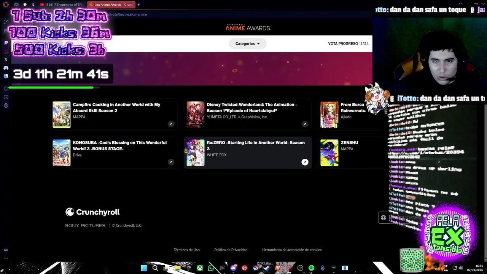487x274 pixels.
Task: Open the sidebar history clock icon
Action: point(6,97)
